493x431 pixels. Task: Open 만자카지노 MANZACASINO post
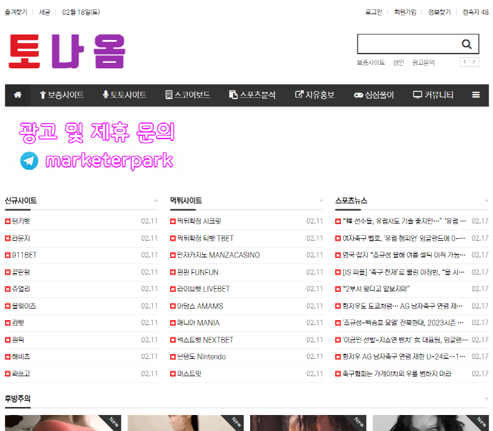218,255
